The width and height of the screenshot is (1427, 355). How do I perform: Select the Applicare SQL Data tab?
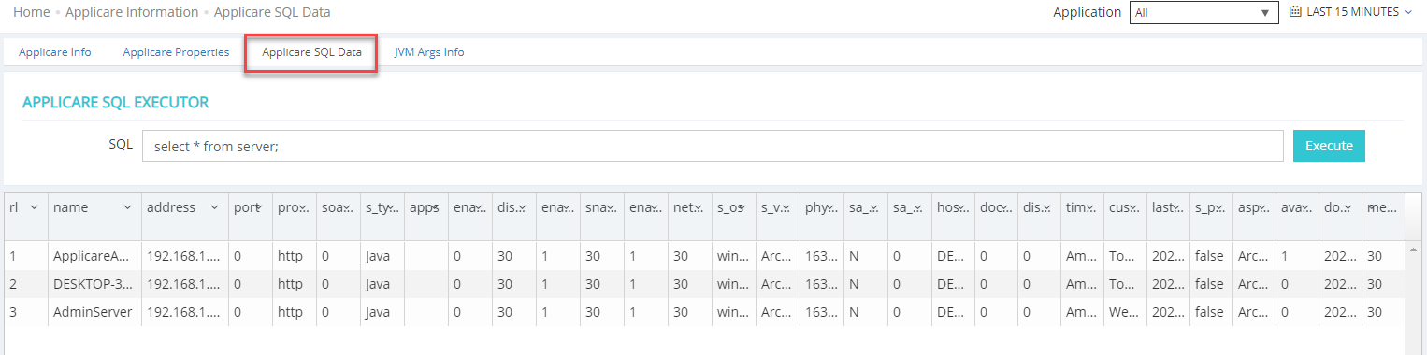[x=311, y=52]
